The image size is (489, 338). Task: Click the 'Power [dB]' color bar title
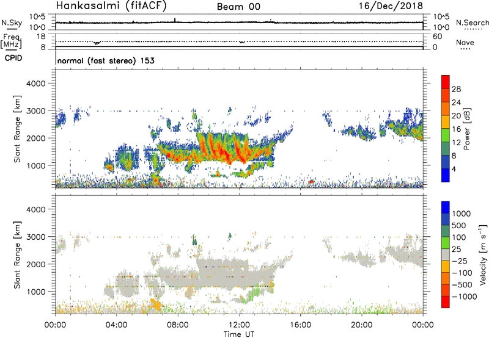tap(466, 129)
